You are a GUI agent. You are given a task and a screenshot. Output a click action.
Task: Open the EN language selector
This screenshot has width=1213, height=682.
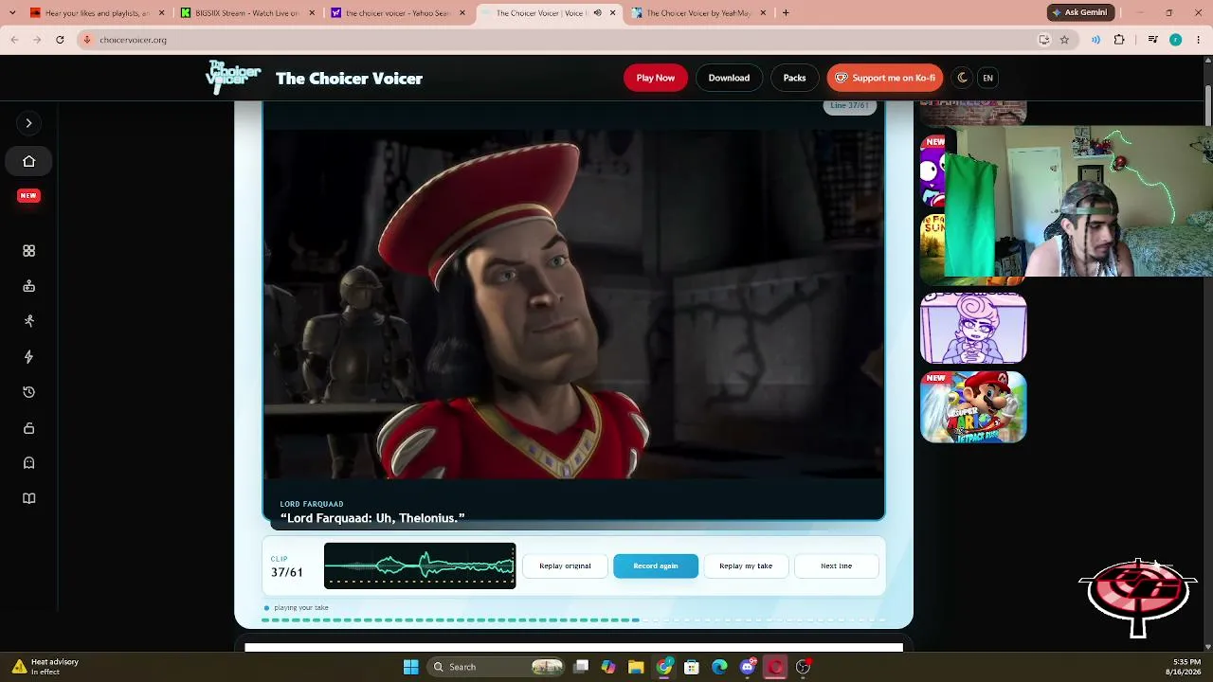[x=987, y=78]
